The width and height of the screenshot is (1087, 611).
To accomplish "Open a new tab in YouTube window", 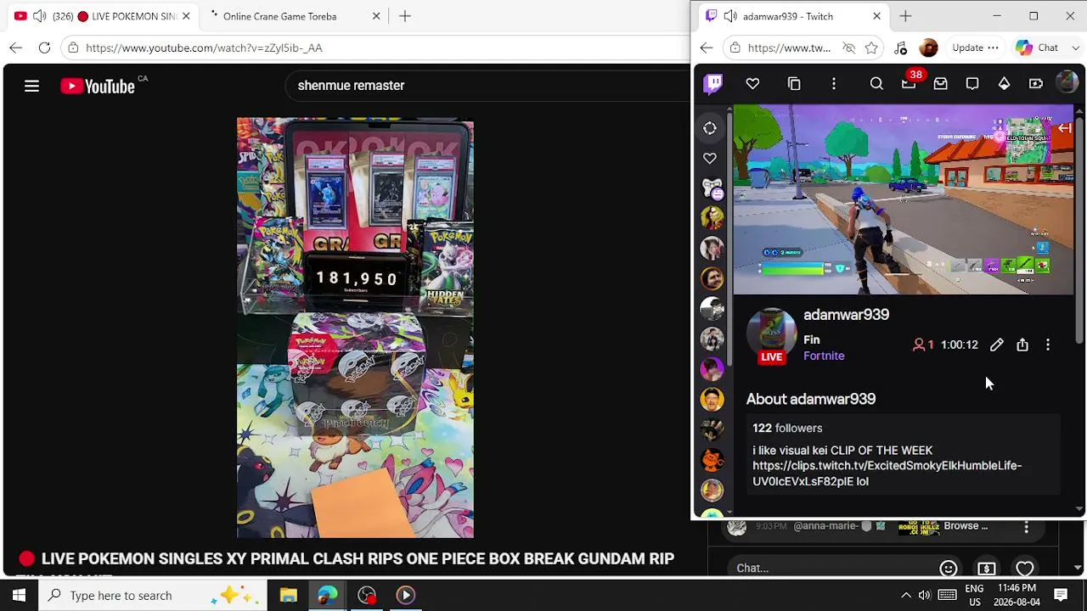I will [405, 16].
